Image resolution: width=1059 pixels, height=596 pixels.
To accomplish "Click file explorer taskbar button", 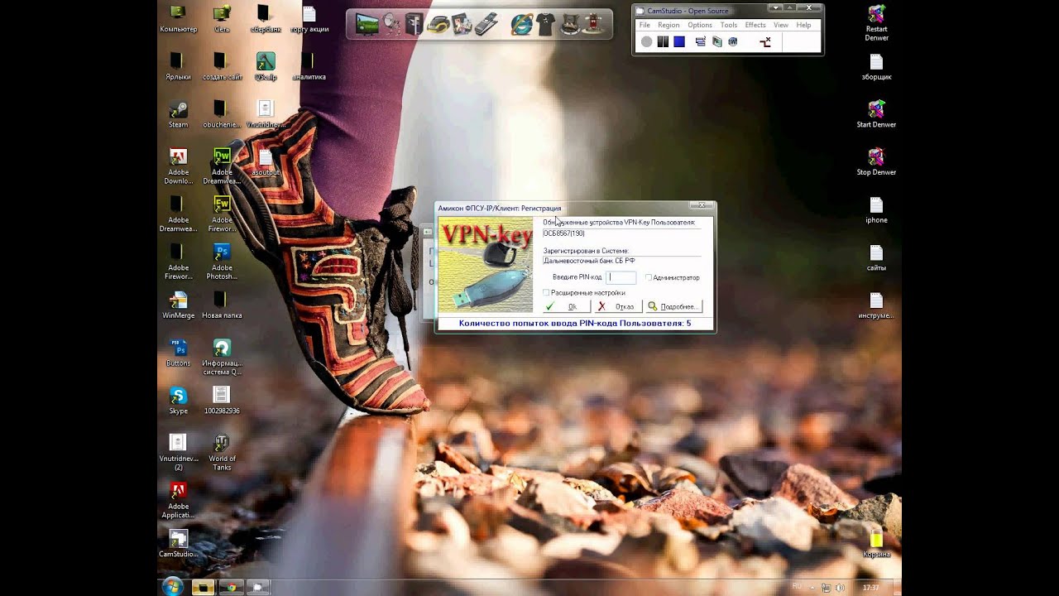I will [203, 587].
